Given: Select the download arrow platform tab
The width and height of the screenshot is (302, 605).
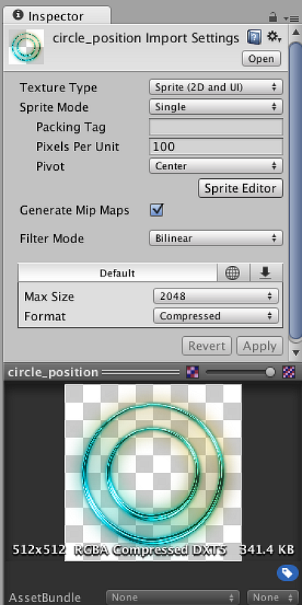Looking at the screenshot, I should (x=265, y=273).
